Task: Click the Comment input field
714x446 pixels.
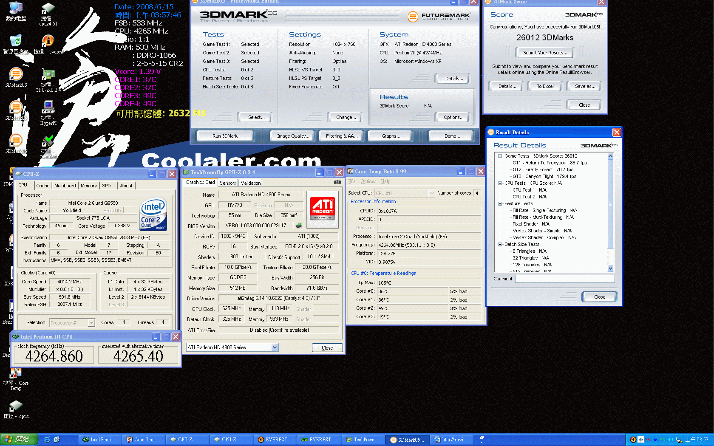Action: (565, 279)
